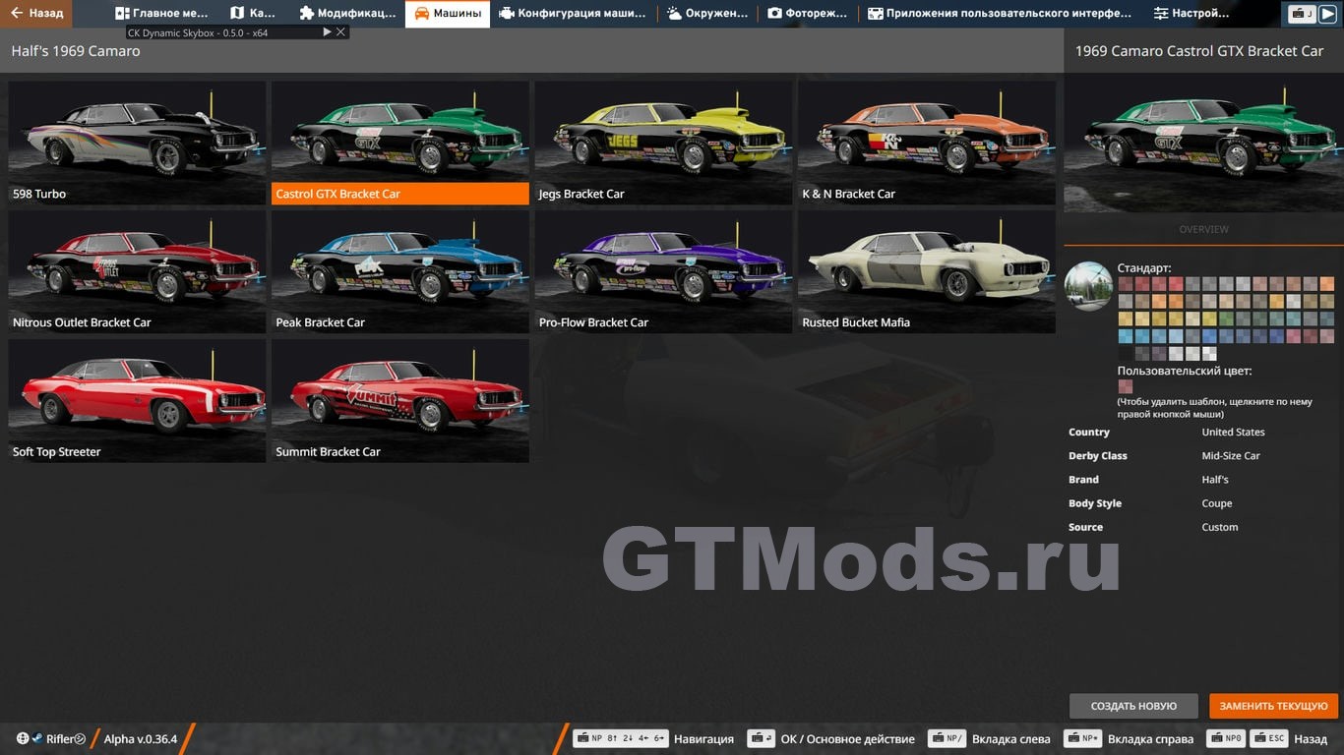1344x755 pixels.
Task: Select the Pro-Flow Bracket Car
Action: 663,271
